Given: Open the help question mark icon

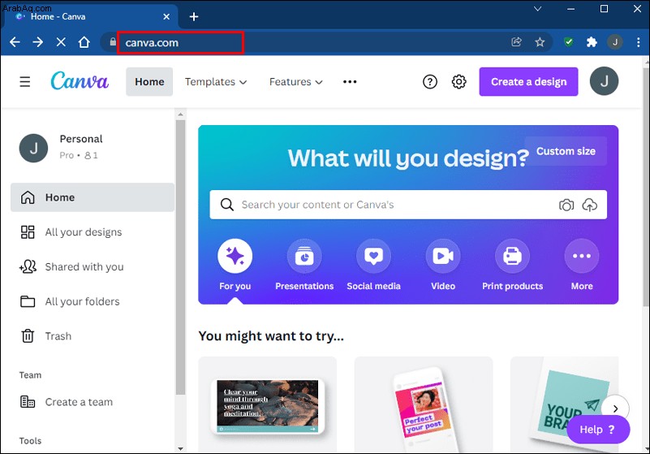Looking at the screenshot, I should click(x=430, y=81).
